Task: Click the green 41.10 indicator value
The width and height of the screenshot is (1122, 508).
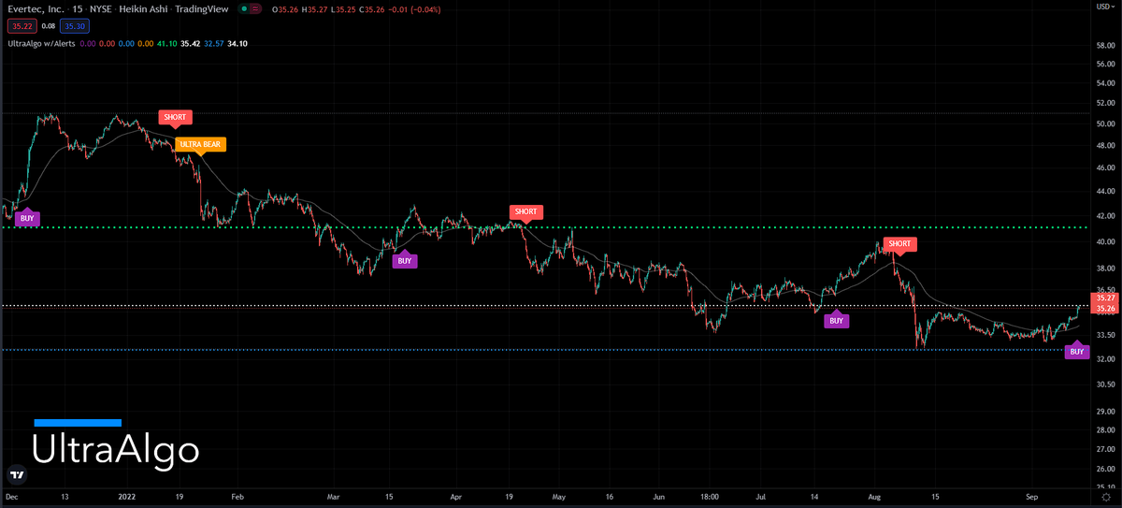Action: click(168, 43)
